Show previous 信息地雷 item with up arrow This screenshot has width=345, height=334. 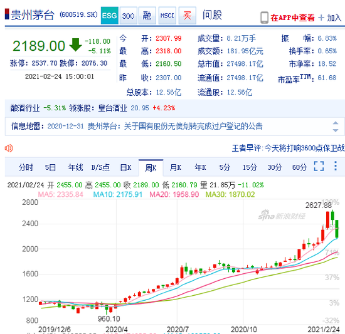(x=336, y=123)
